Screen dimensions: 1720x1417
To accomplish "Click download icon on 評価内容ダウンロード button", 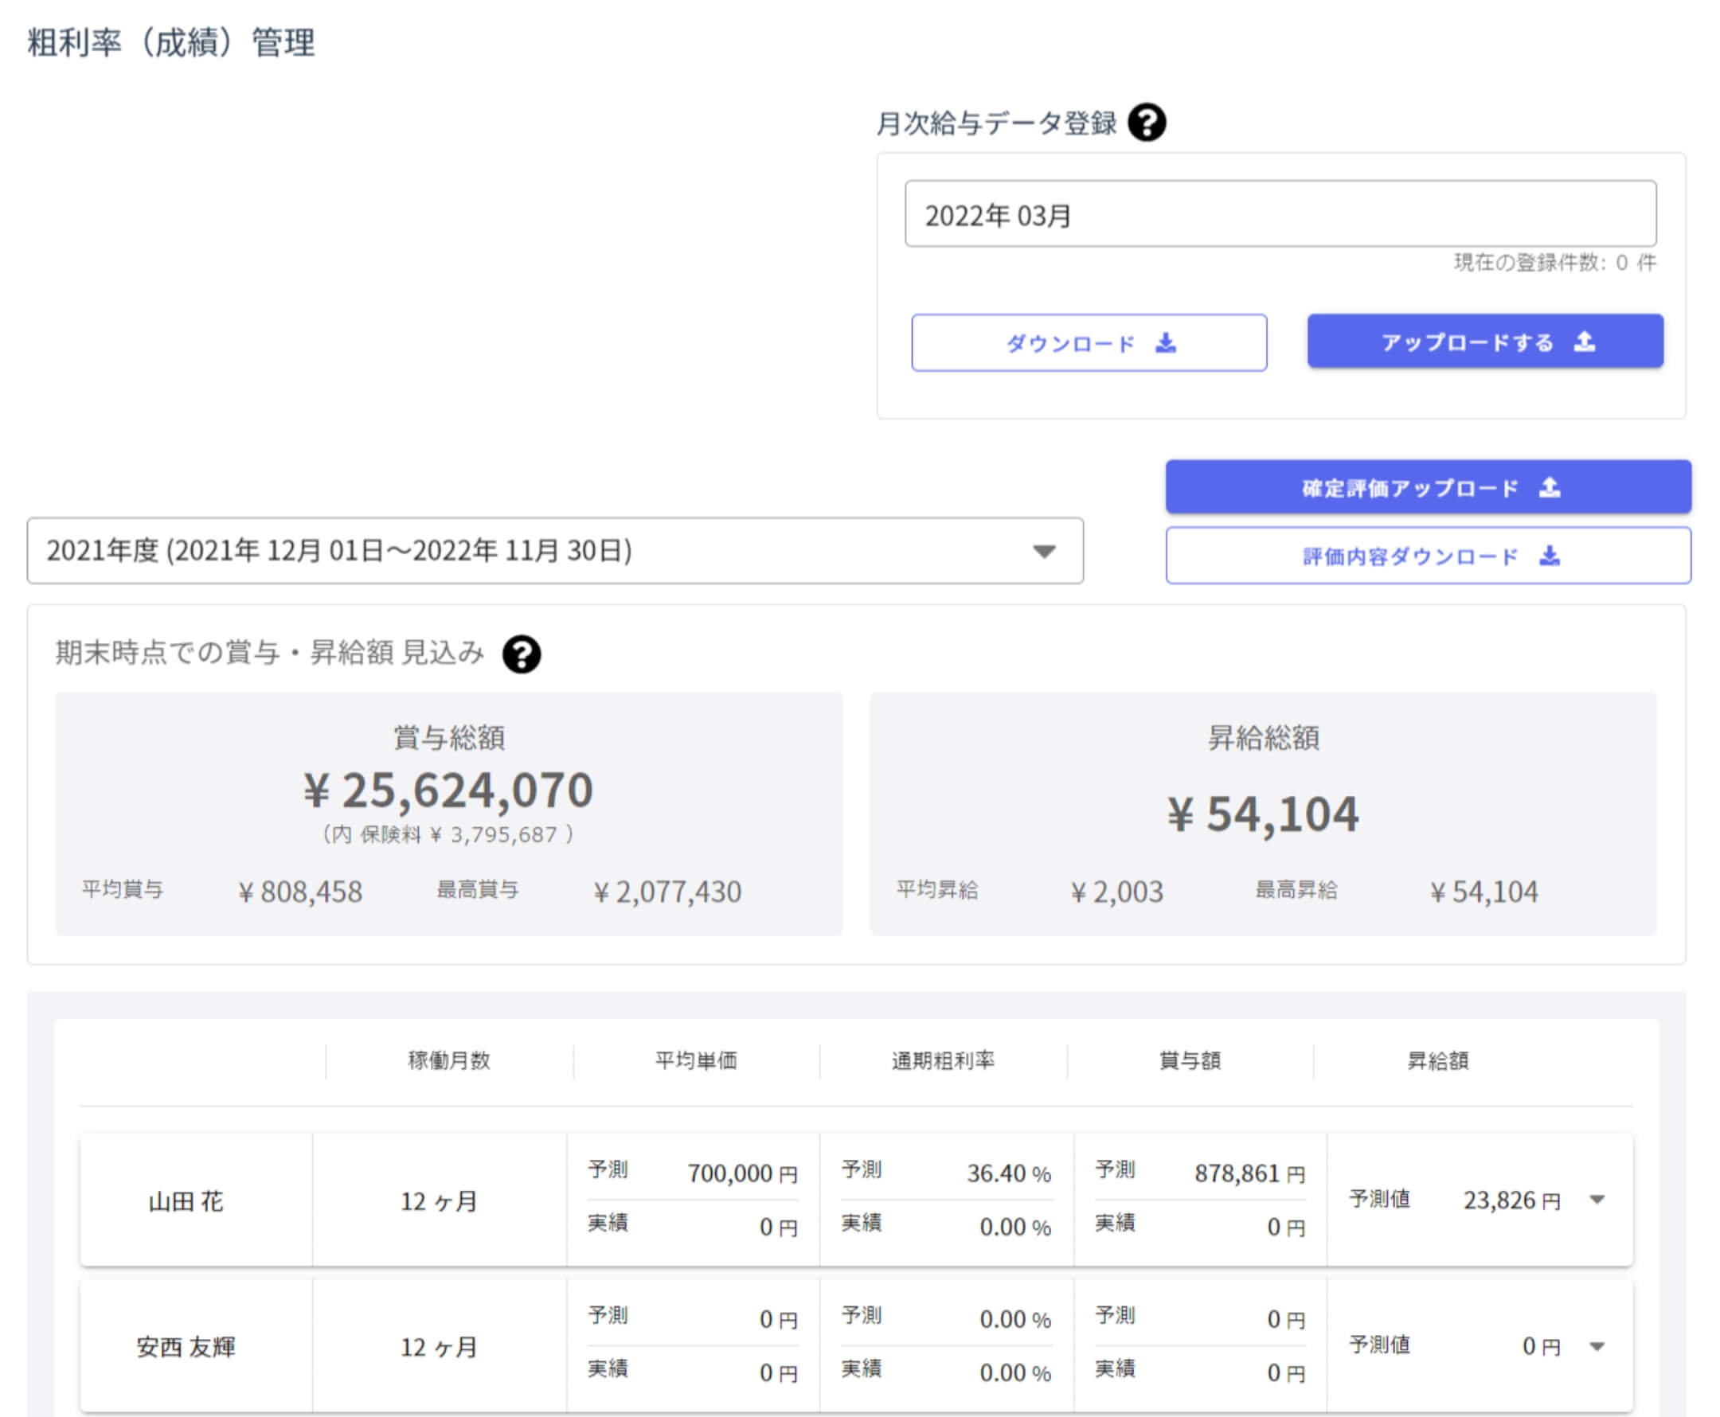I will (1549, 556).
